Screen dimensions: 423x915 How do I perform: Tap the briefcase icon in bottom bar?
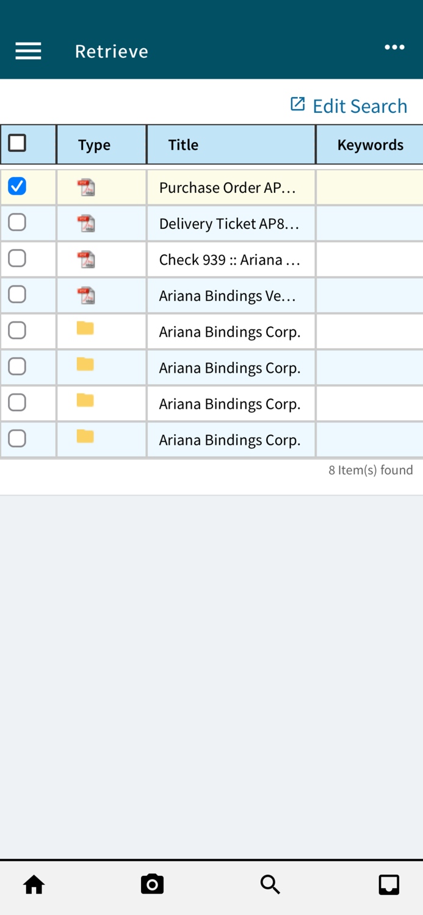pos(389,884)
